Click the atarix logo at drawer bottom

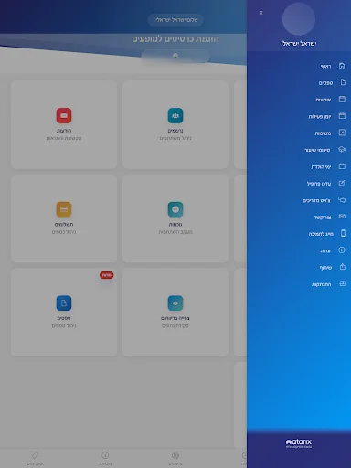click(x=299, y=443)
